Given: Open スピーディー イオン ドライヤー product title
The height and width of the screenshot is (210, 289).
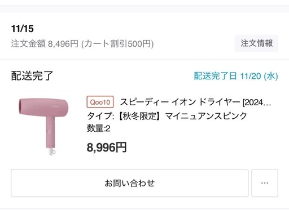Looking at the screenshot, I should (x=196, y=102).
